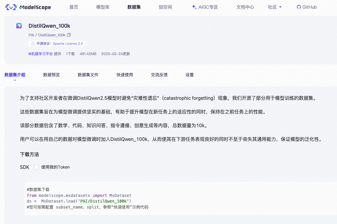The height and width of the screenshot is (224, 337).
Task: Open 模型库 in the top navigation
Action: point(103,7)
